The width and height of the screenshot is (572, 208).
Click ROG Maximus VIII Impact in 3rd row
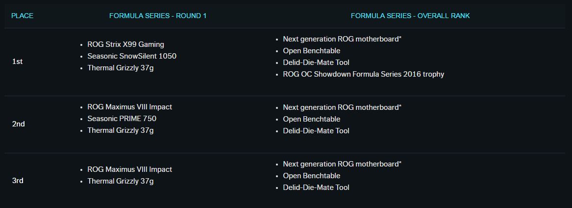coord(130,169)
